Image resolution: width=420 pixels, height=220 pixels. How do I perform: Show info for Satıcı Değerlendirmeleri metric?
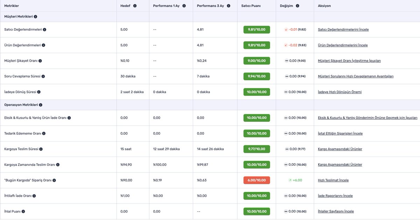tap(44, 30)
